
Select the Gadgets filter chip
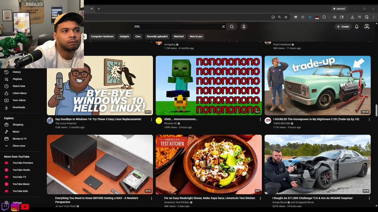[x=124, y=37]
